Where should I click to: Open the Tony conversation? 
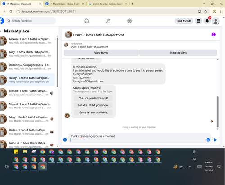pos(27,54)
